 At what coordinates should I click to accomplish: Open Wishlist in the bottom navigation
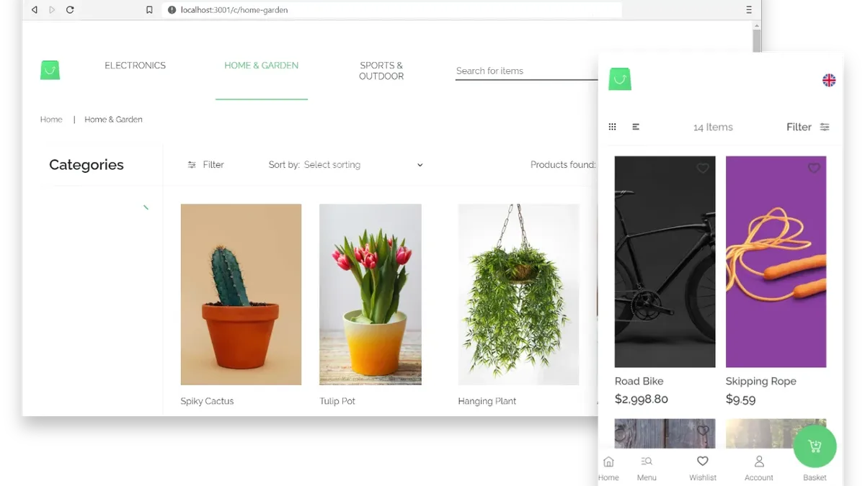703,467
